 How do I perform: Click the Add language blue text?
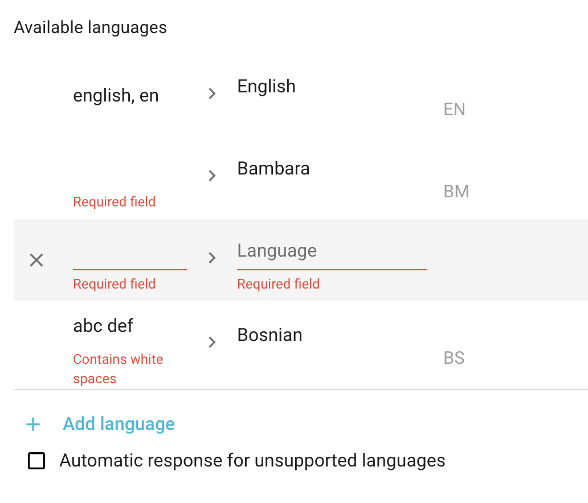(x=119, y=424)
